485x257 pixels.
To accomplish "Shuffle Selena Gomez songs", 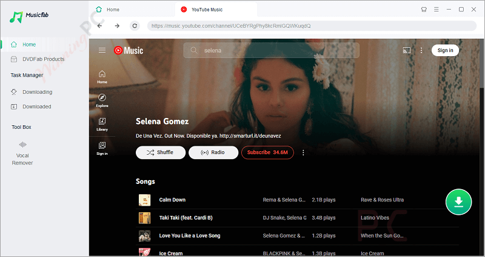I will click(x=161, y=152).
